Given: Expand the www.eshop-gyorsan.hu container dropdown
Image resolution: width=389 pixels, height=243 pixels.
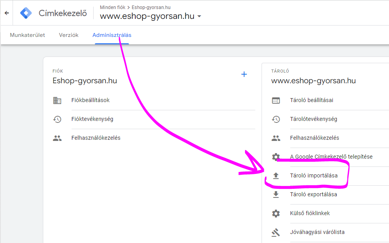Looking at the screenshot, I should (x=199, y=17).
